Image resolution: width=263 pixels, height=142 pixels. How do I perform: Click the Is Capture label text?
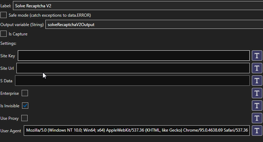pos(18,34)
